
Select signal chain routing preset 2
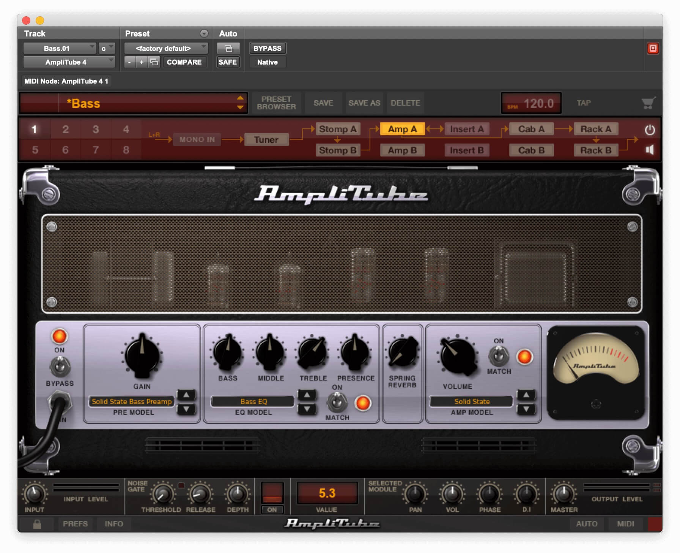(65, 130)
